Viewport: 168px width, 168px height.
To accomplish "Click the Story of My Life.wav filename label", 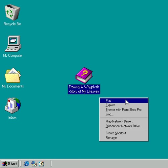I will point(84,89).
